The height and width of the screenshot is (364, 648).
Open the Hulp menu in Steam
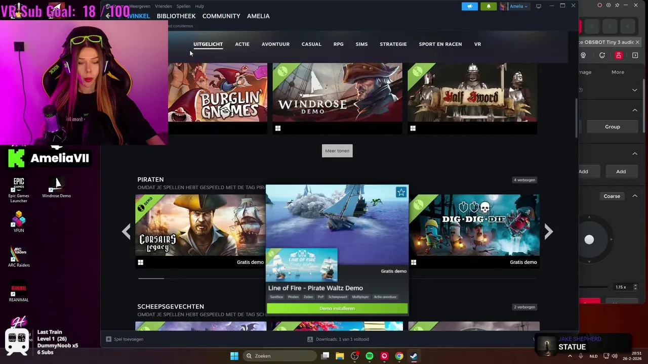(x=199, y=6)
